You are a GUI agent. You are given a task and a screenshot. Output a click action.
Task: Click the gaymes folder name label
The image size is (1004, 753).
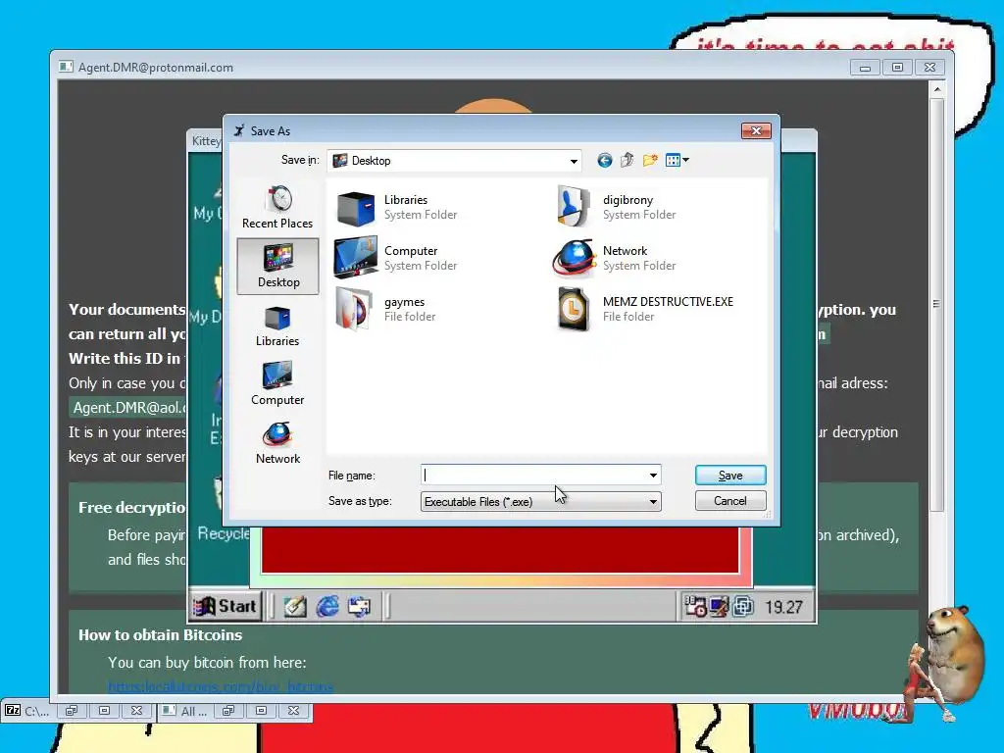tap(404, 302)
